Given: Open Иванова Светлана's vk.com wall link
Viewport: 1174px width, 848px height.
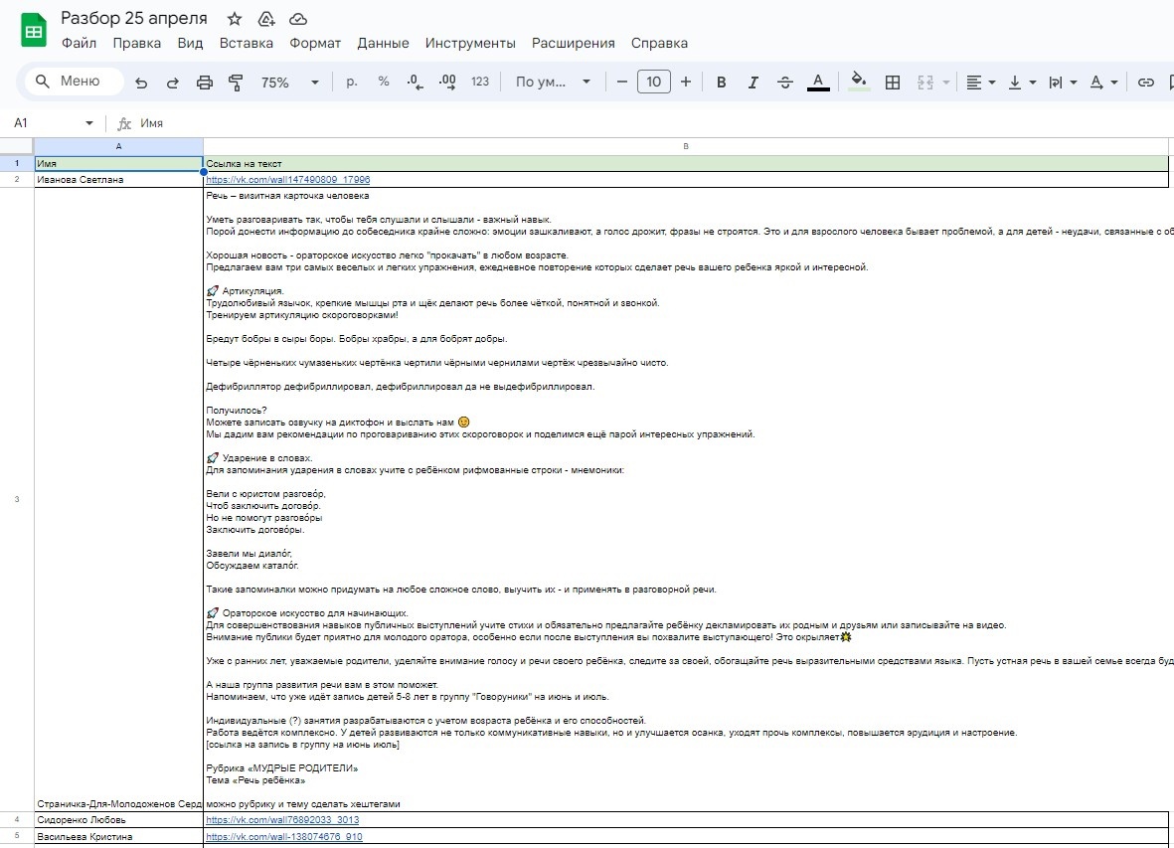Looking at the screenshot, I should pos(287,180).
